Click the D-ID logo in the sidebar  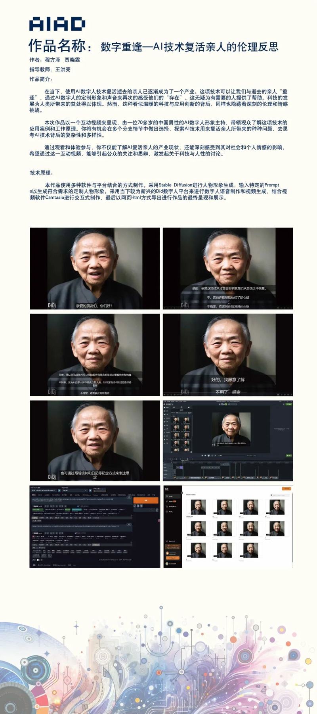(x=167, y=489)
